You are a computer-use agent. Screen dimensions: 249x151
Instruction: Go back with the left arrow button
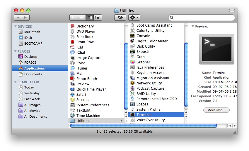click(x=18, y=18)
